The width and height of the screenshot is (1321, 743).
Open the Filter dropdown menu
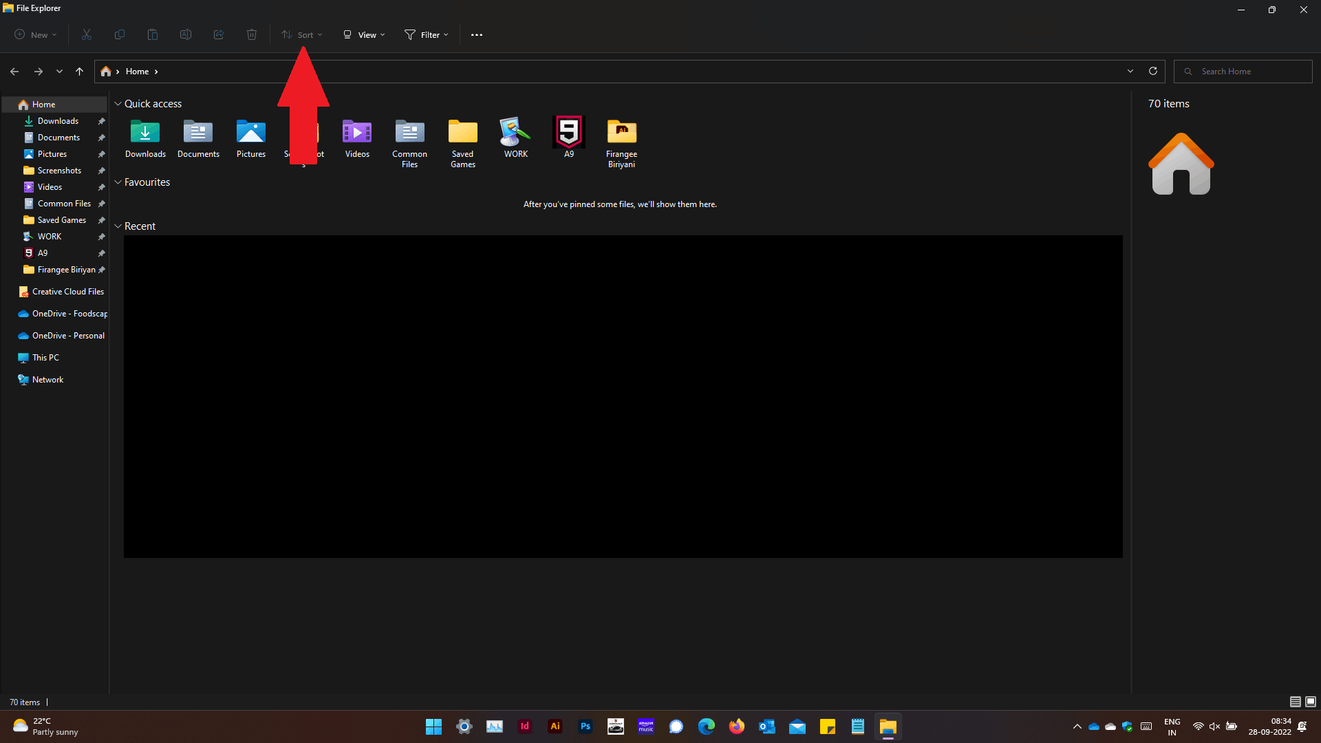(427, 34)
